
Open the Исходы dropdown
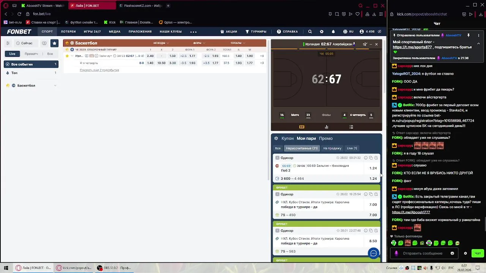(161, 43)
